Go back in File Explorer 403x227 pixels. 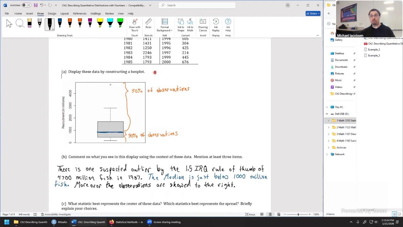(329, 13)
